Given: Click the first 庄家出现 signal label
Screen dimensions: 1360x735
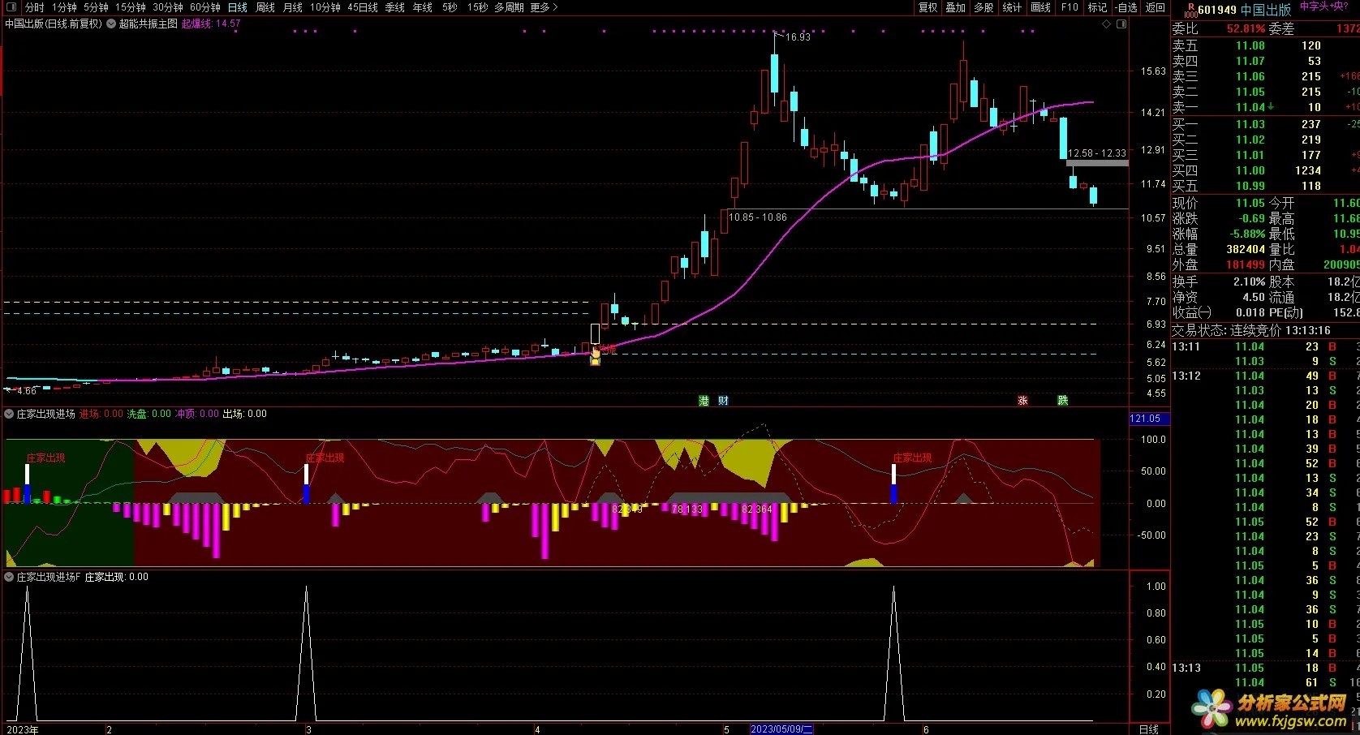Looking at the screenshot, I should point(45,458).
